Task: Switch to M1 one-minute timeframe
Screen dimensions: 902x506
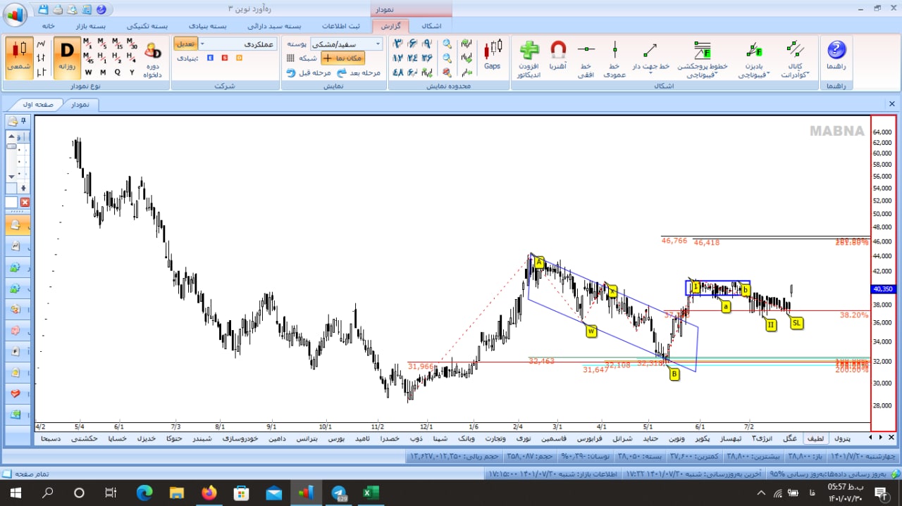Action: (x=88, y=42)
